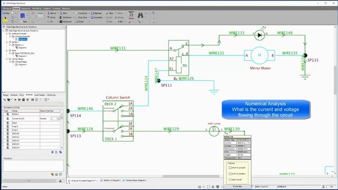Select the Assembly tool in ribbon
The image size is (338, 190).
pyautogui.click(x=97, y=17)
